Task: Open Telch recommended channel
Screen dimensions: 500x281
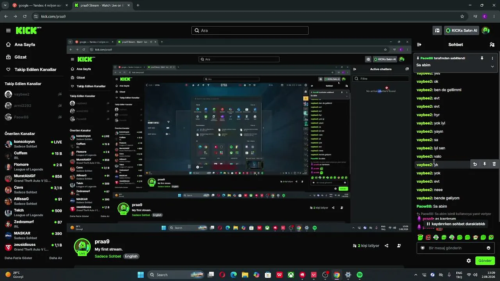Action: coord(33,212)
